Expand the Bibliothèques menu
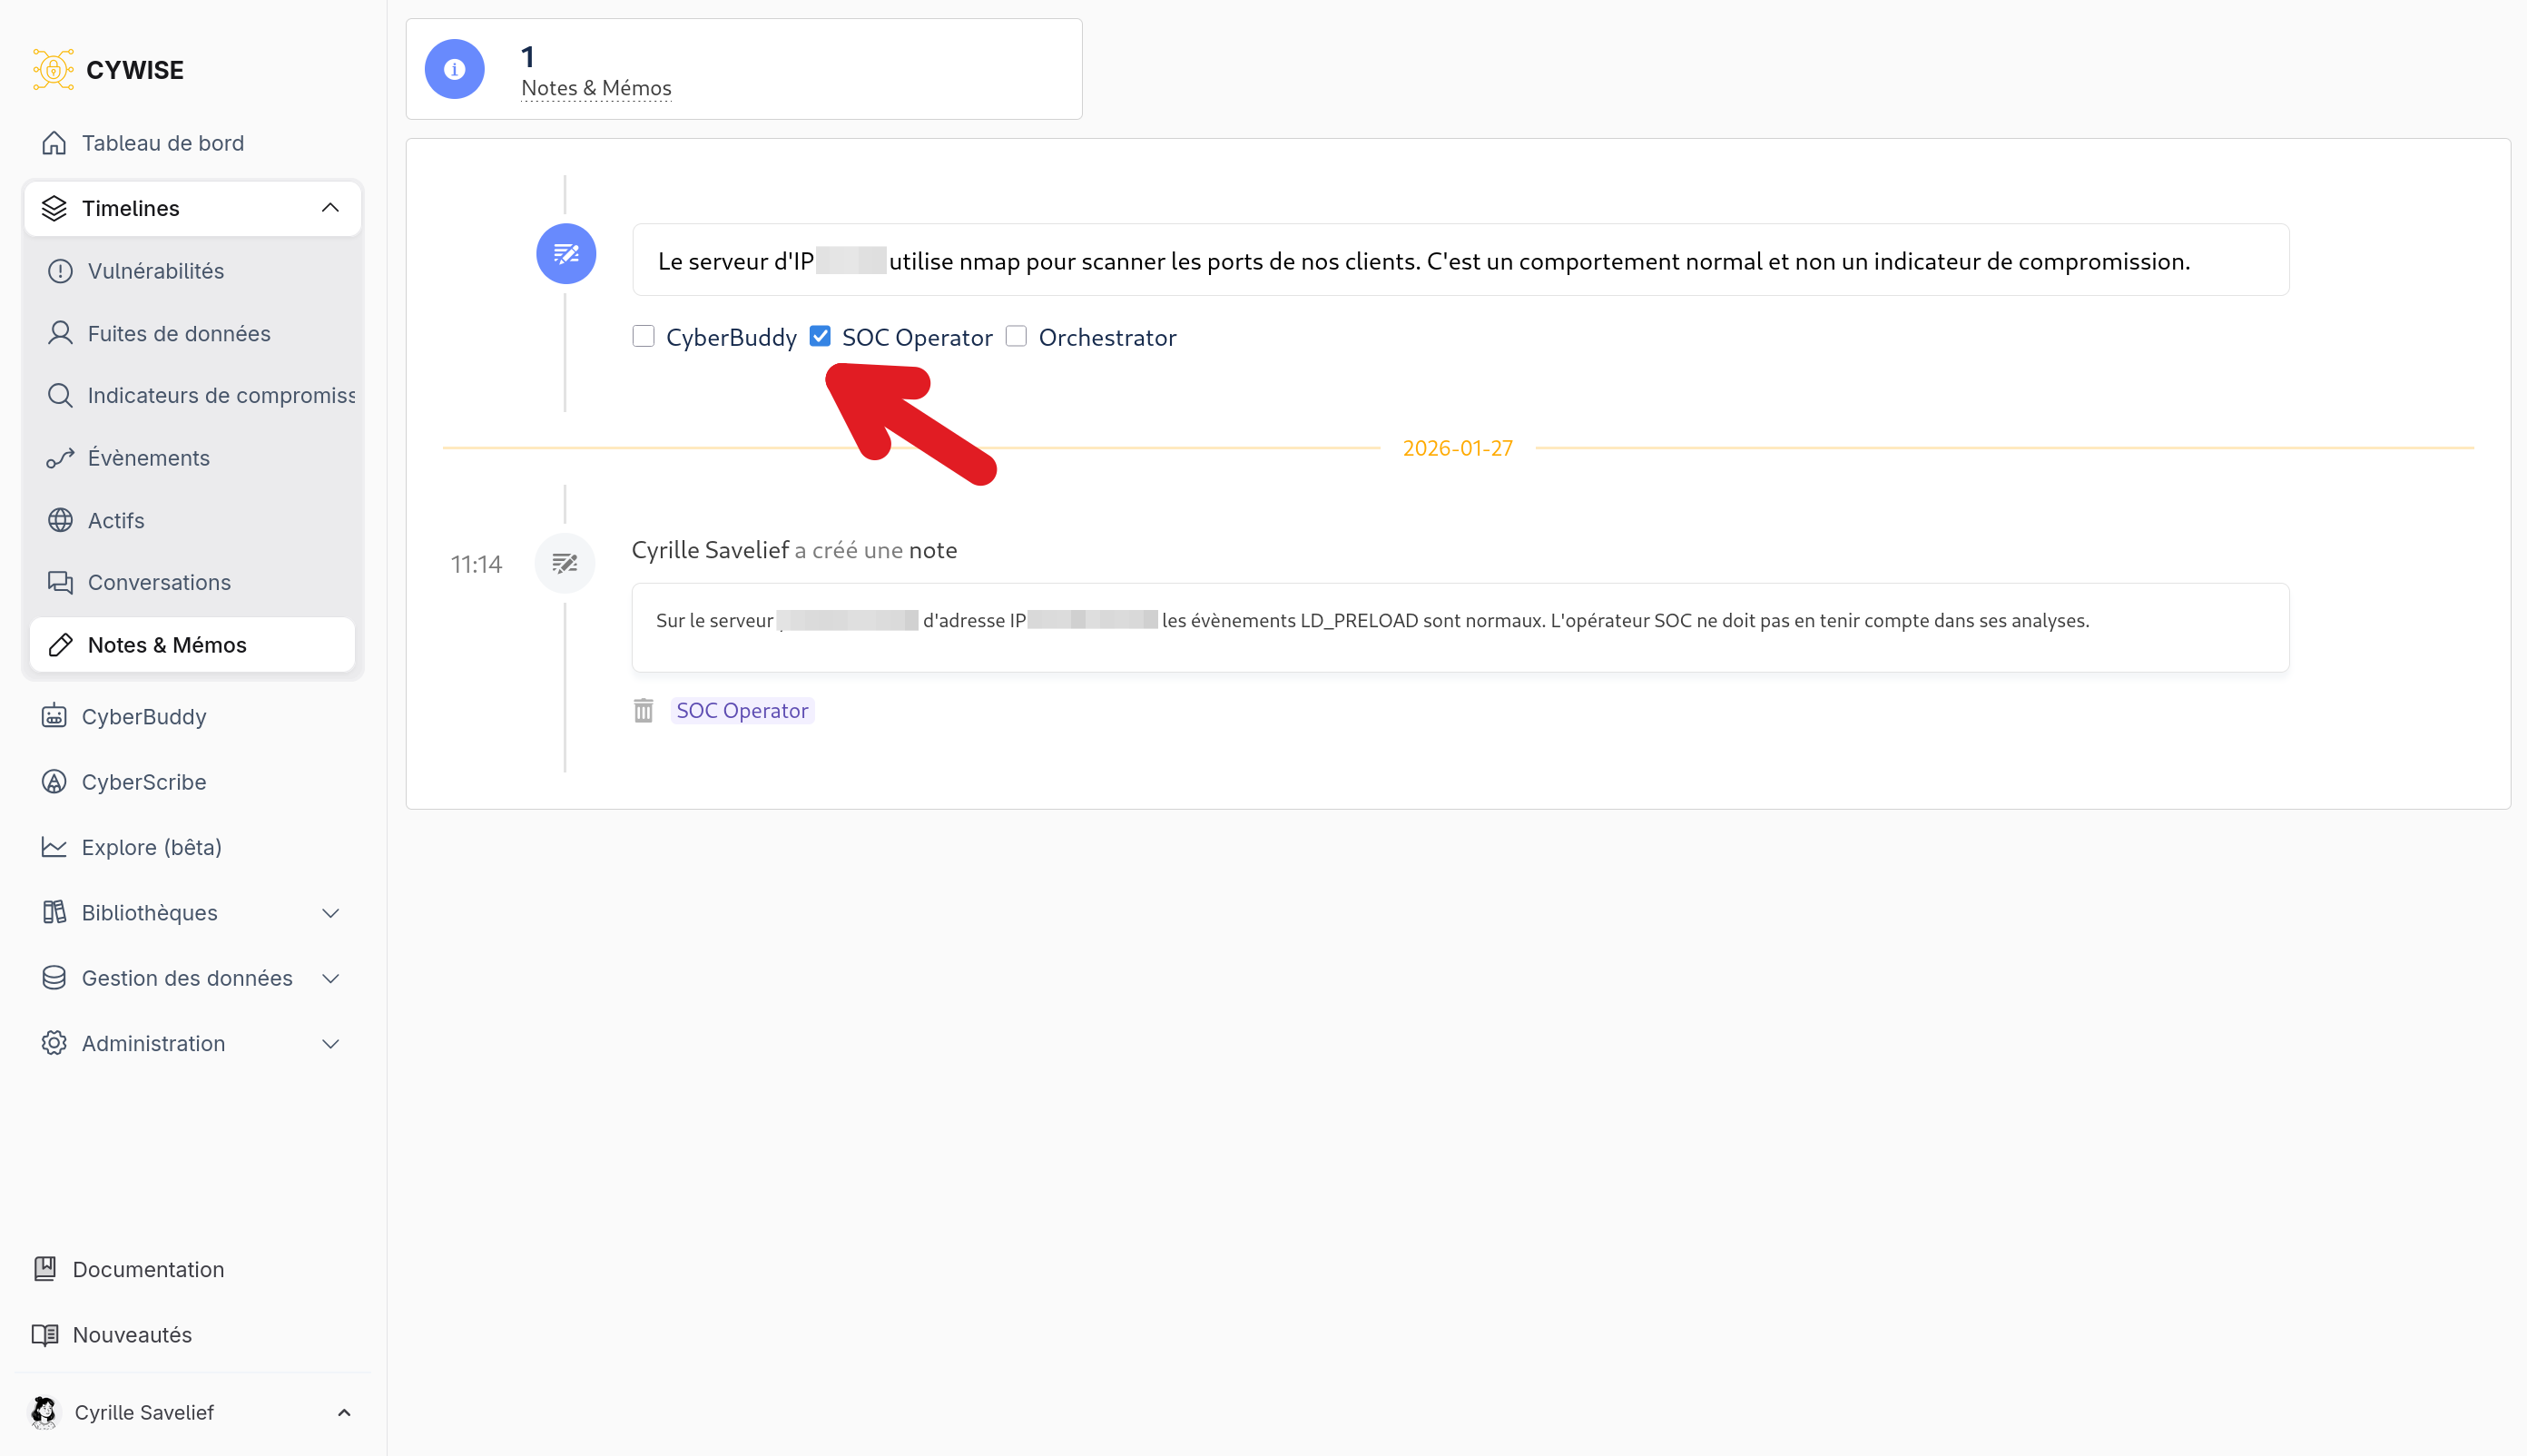The height and width of the screenshot is (1456, 2527). 330,913
